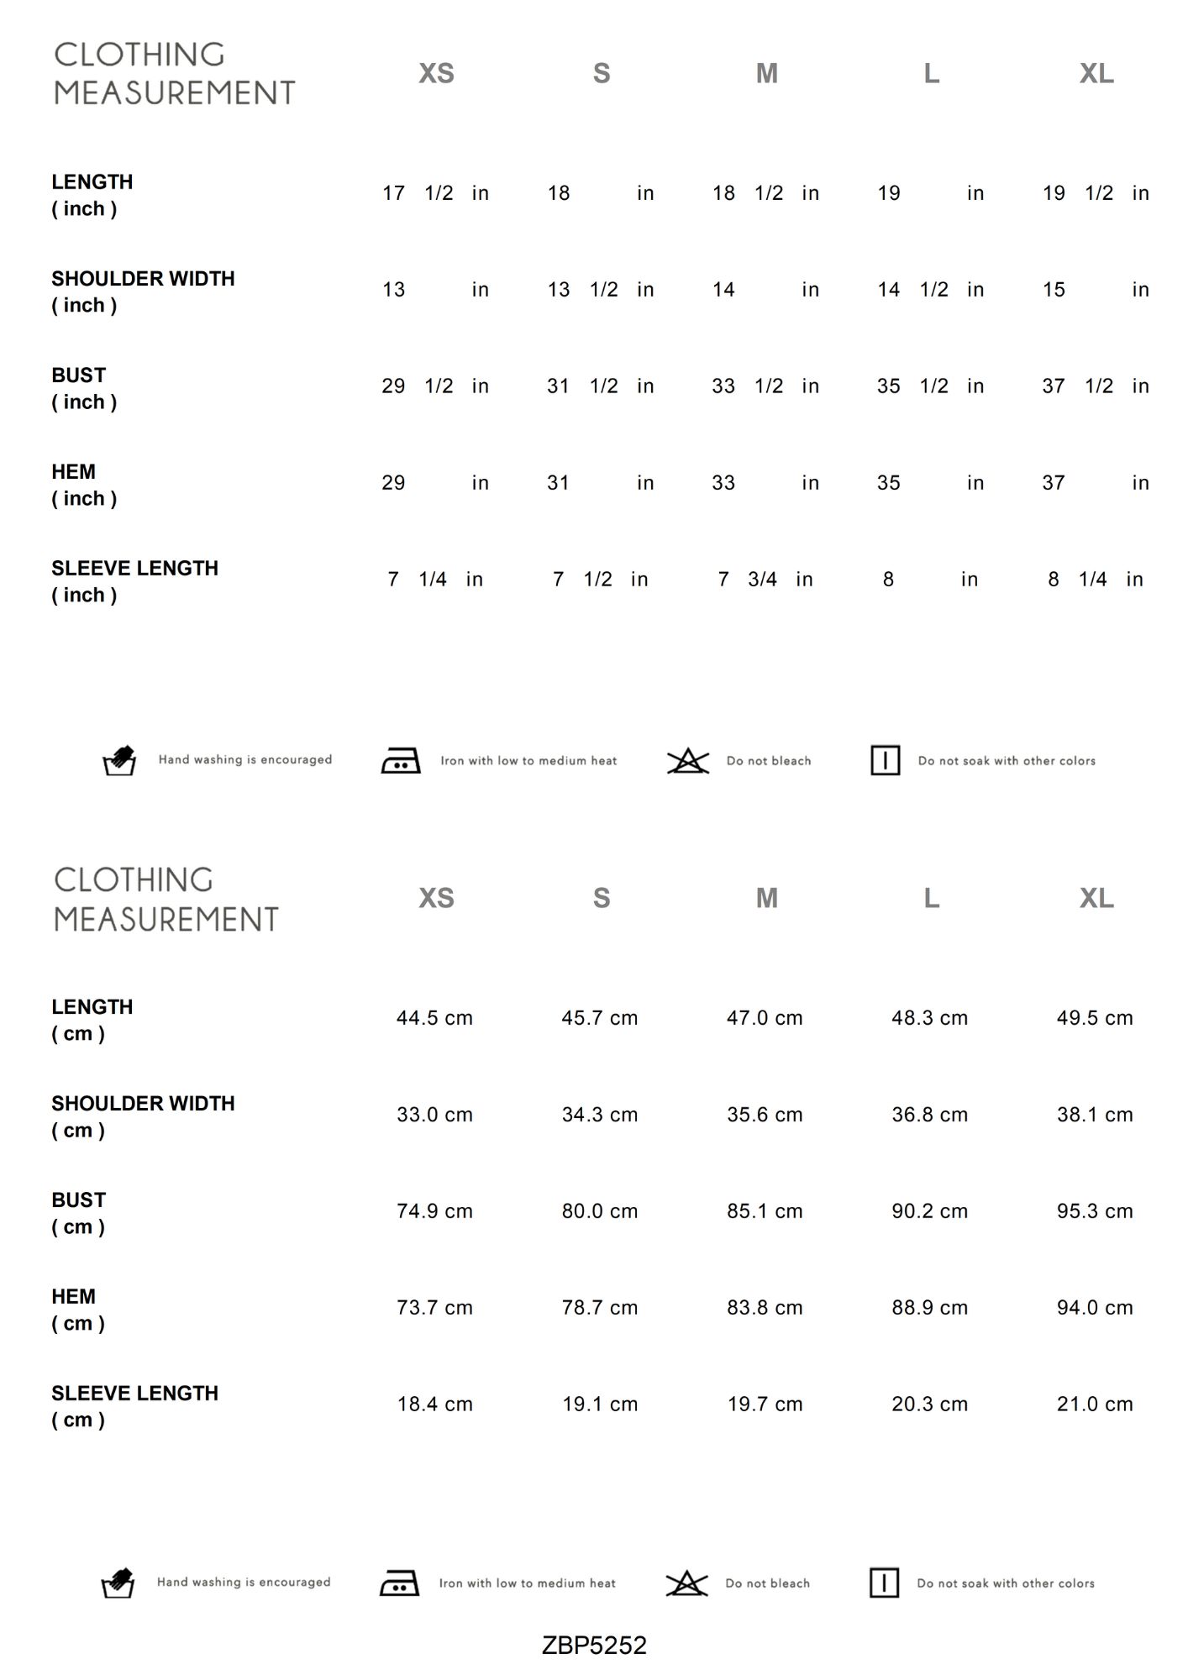Viewport: 1188px width, 1680px height.
Task: Click the iron icon below the inch chart
Action: (x=401, y=760)
